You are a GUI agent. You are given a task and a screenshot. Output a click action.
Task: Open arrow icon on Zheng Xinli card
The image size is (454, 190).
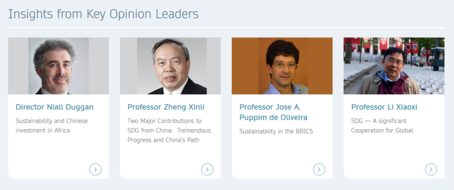[207, 170]
